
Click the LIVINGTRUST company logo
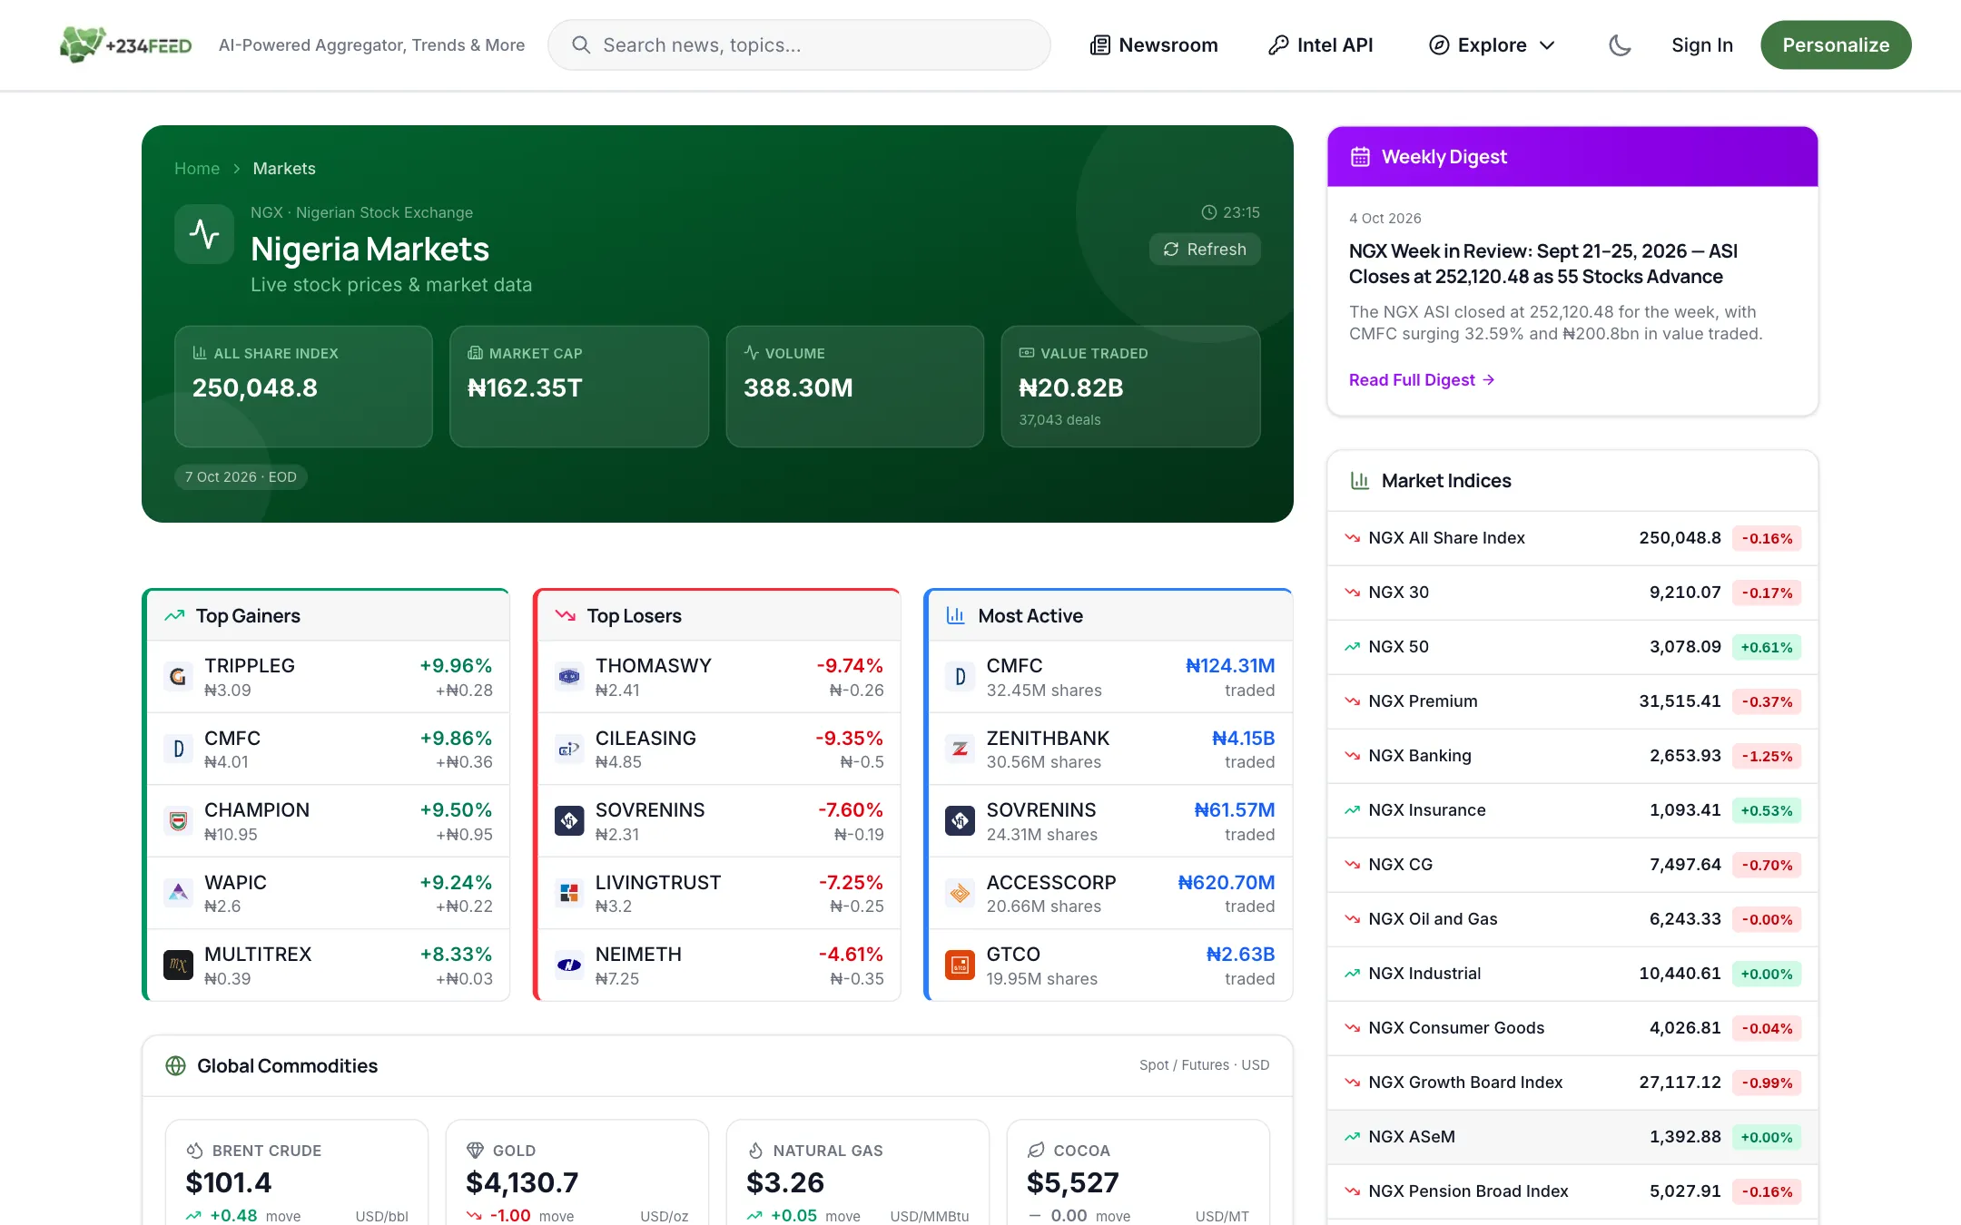(569, 893)
